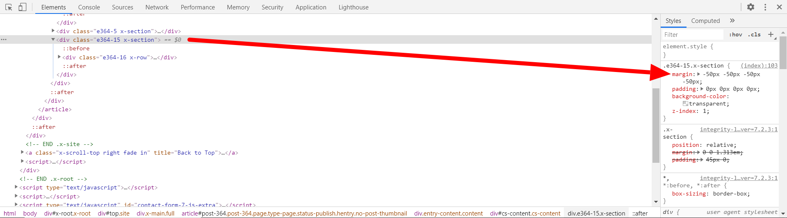Activate the inspect element picker icon
This screenshot has height=218, width=787.
tap(9, 7)
